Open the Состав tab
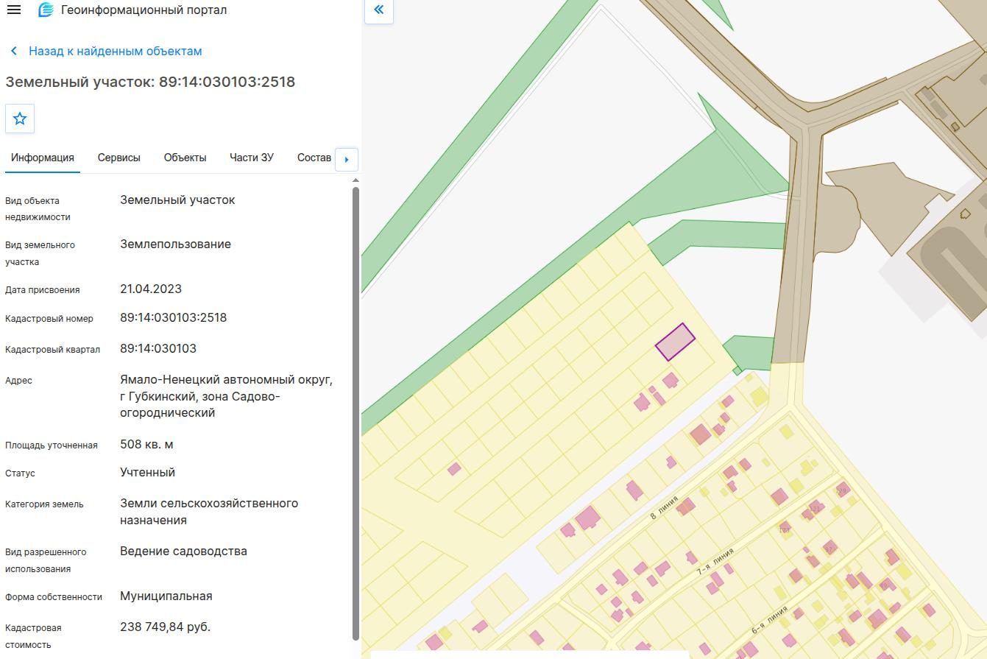The image size is (987, 659). [x=314, y=158]
